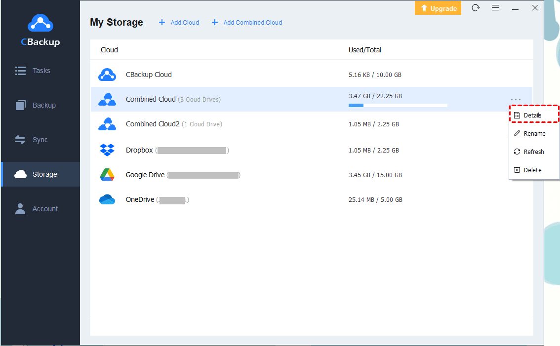Click the CBackup logo icon in sidebar
Image resolution: width=560 pixels, height=346 pixels.
click(40, 24)
